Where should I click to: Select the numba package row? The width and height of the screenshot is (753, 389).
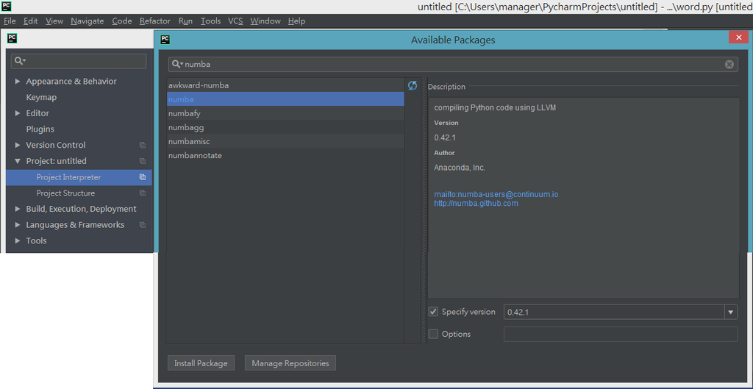(x=285, y=99)
